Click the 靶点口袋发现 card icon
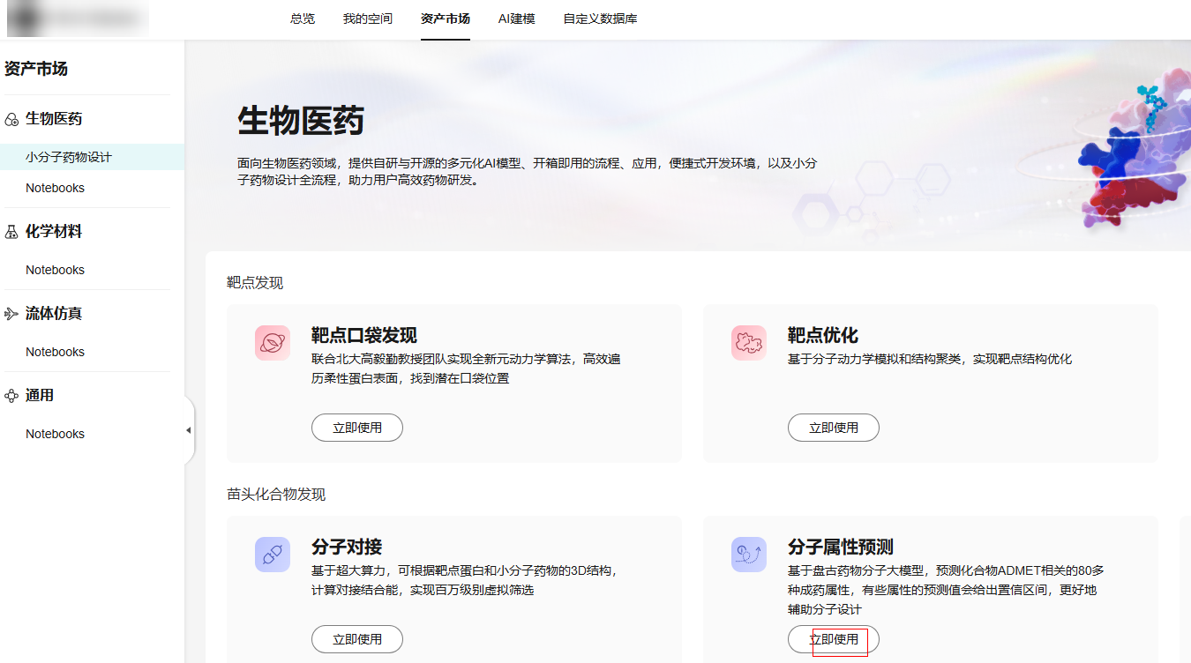The height and width of the screenshot is (663, 1191). tap(273, 343)
